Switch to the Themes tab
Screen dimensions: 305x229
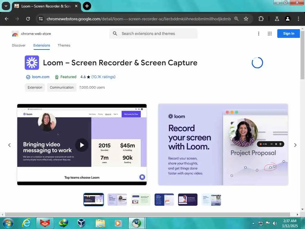(x=64, y=45)
